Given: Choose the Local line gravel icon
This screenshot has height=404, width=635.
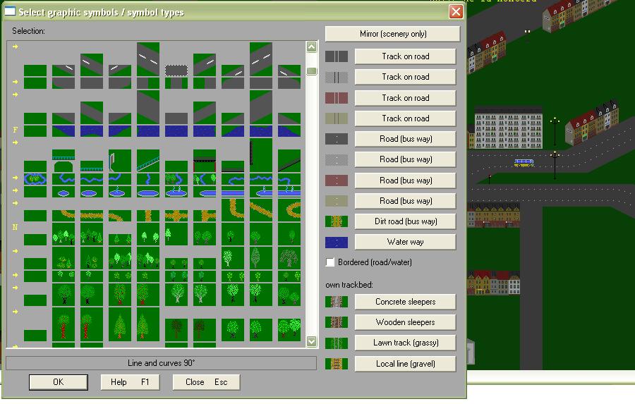Looking at the screenshot, I should click(x=337, y=364).
